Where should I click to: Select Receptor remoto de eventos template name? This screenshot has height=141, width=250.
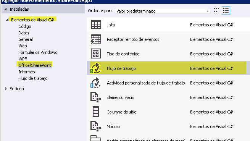click(x=133, y=39)
